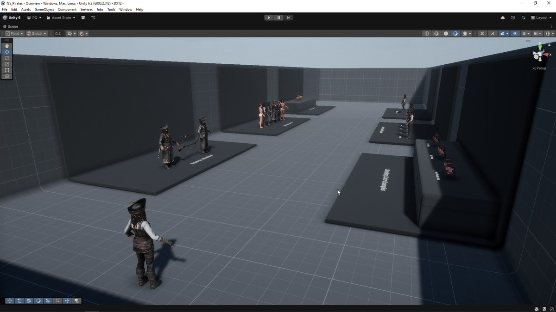The height and width of the screenshot is (312, 556).
Task: Open the Unity Cloud icon
Action: tap(503, 18)
